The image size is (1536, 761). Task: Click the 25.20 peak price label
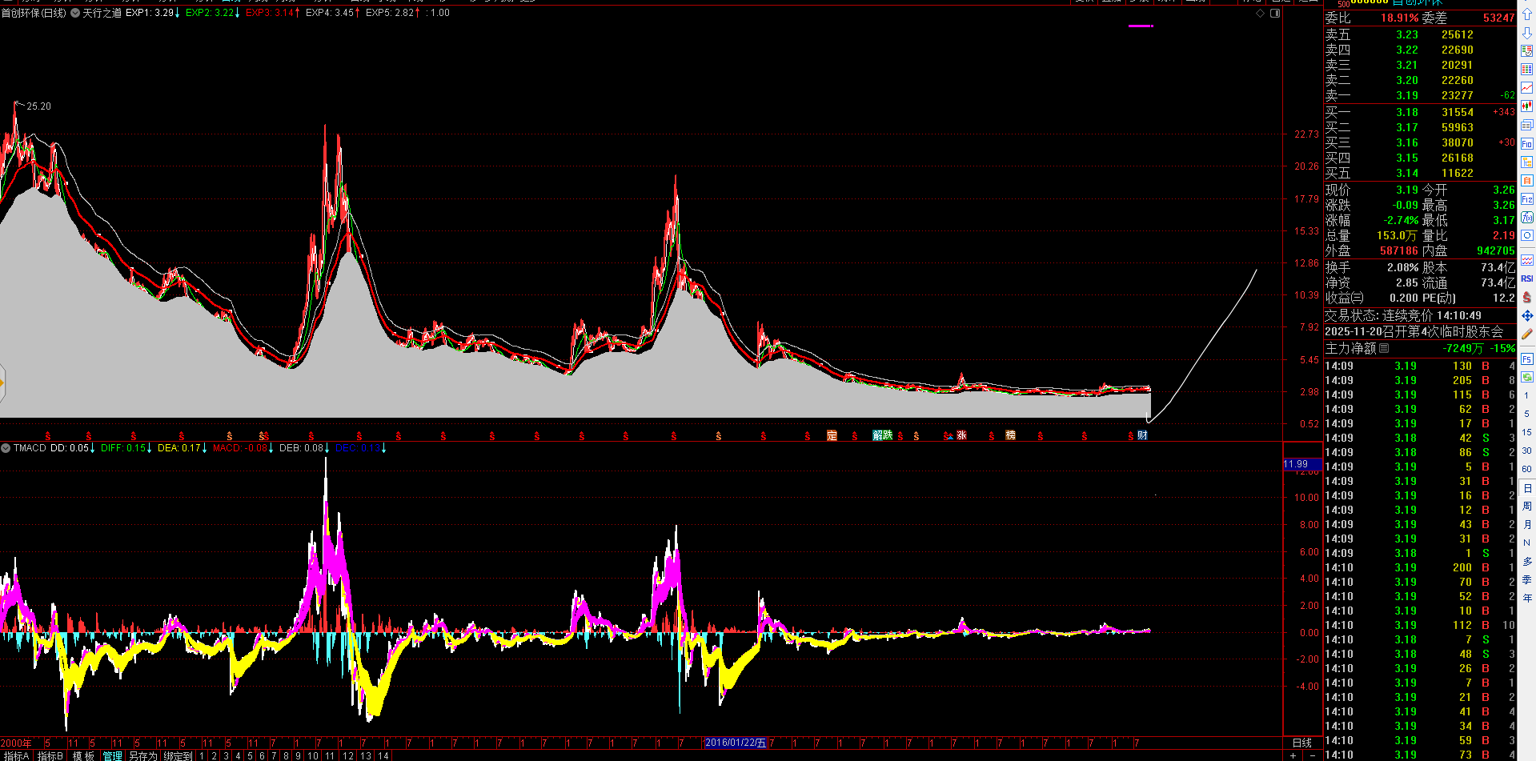[x=38, y=106]
